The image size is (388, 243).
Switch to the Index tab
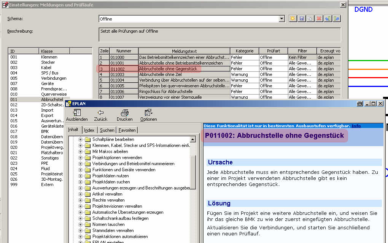point(89,130)
